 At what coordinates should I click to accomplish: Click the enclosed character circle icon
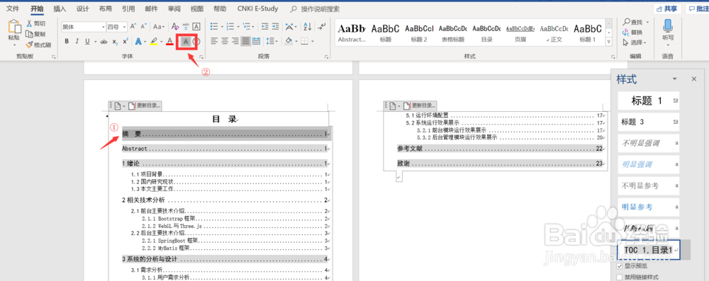point(196,42)
